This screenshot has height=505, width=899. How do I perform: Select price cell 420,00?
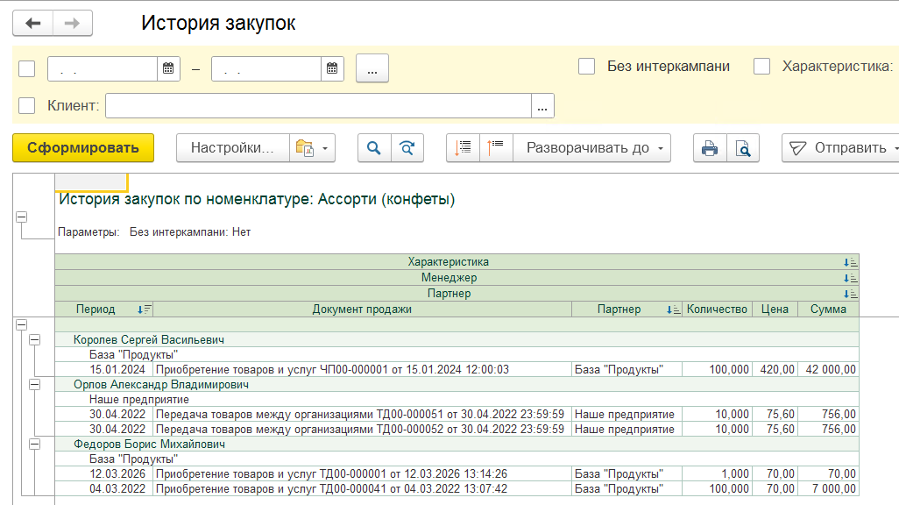coord(775,370)
